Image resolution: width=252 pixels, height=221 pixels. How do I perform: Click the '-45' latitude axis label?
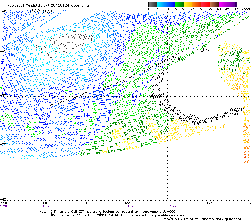(x=3, y=51)
